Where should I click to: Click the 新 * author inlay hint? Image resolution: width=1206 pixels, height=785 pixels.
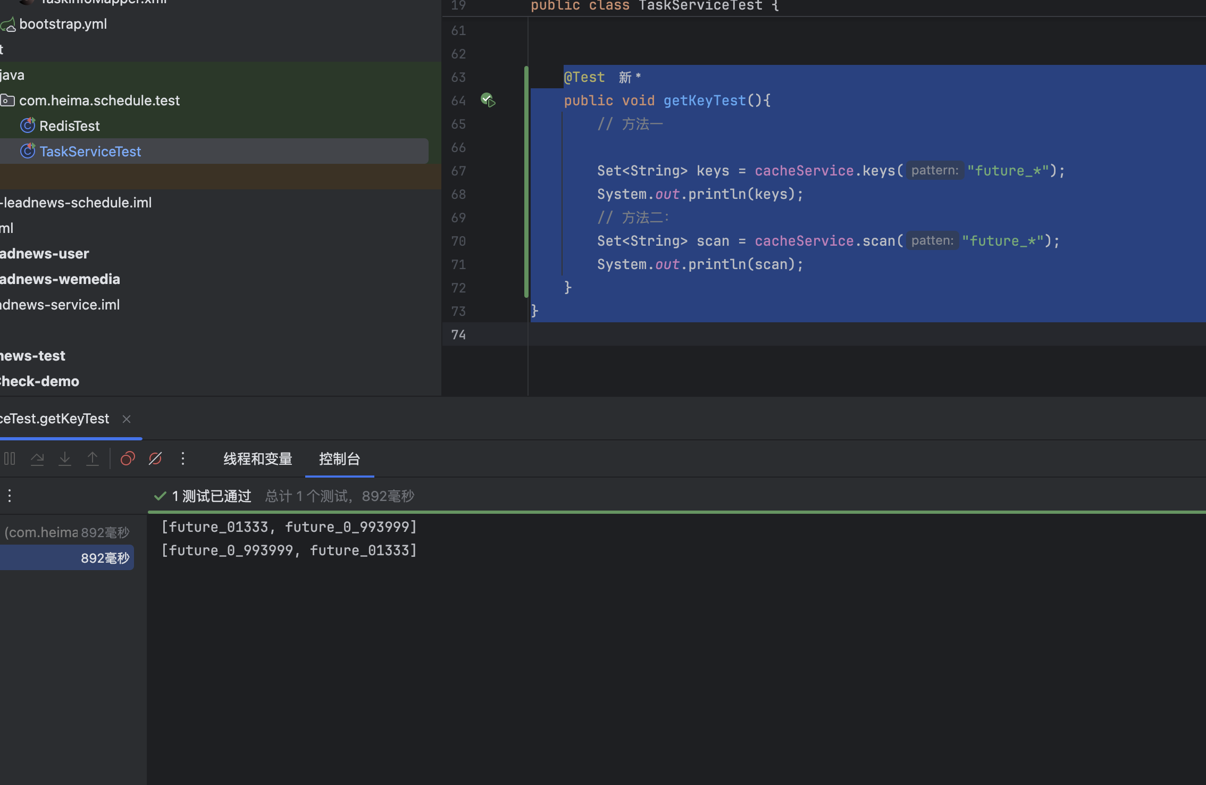pos(630,78)
